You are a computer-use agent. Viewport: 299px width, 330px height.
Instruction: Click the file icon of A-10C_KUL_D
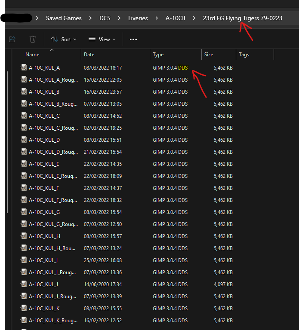click(24, 140)
